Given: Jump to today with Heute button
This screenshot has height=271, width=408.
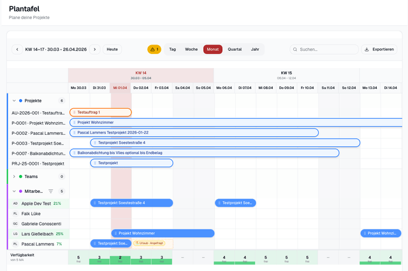Looking at the screenshot, I should 112,49.
